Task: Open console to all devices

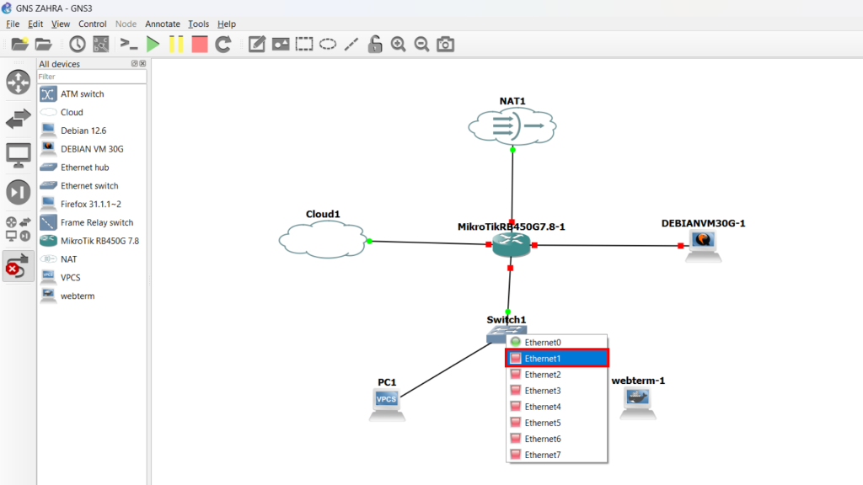Action: tap(128, 45)
